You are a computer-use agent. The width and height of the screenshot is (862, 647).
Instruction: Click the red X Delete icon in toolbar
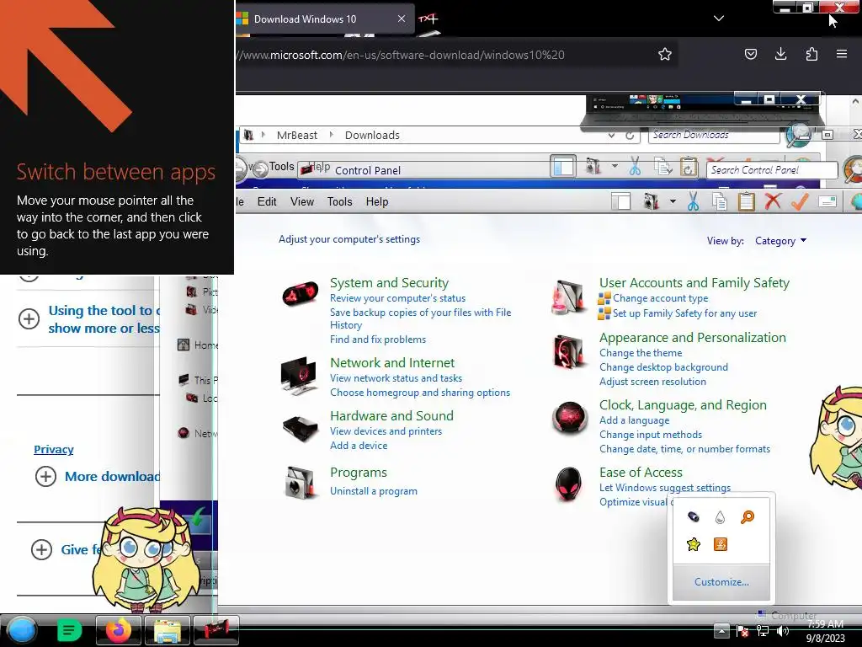773,201
